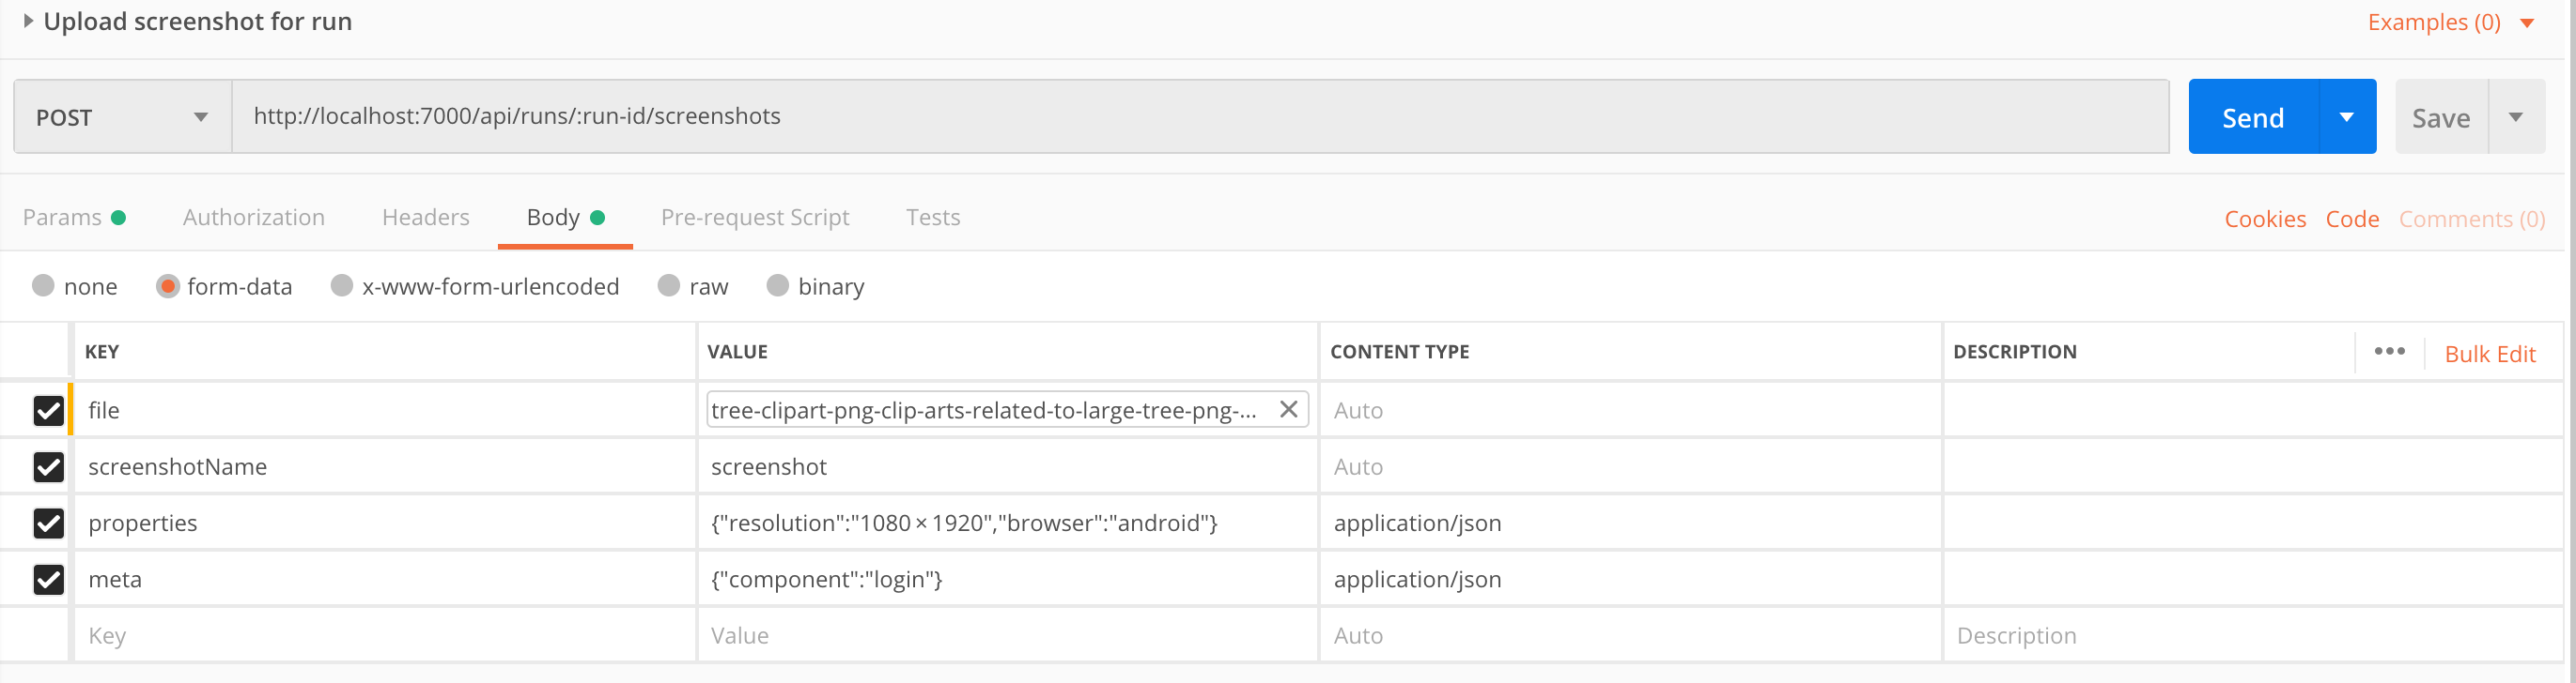Screen dimensions: 2576x683
Task: Open Bulk Edit mode
Action: 2490,354
